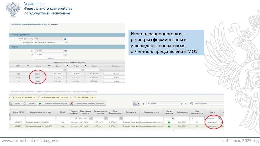Screen dimensions: 260x146
Task: Click the Показать button
Action: tap(51, 59)
